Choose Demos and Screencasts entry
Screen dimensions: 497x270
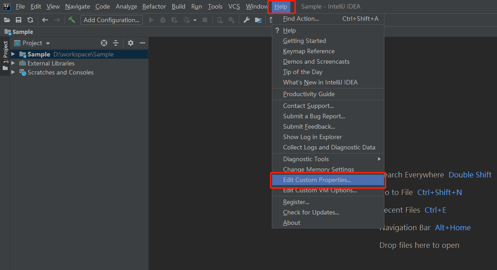[x=328, y=62]
